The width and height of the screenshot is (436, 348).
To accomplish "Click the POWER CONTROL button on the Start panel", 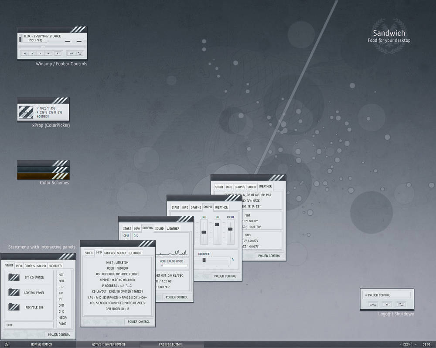I will (59, 335).
